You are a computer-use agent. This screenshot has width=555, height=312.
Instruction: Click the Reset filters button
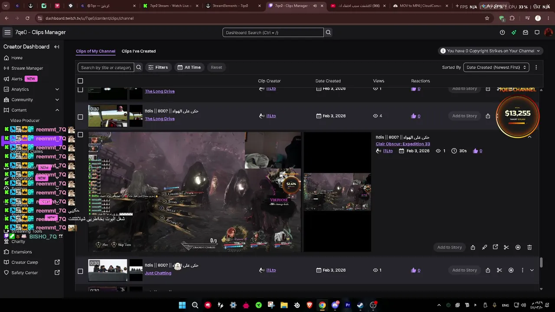(x=216, y=67)
